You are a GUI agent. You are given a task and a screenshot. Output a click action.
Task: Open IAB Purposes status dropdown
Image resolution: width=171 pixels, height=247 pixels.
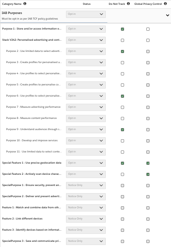[x=86, y=14]
